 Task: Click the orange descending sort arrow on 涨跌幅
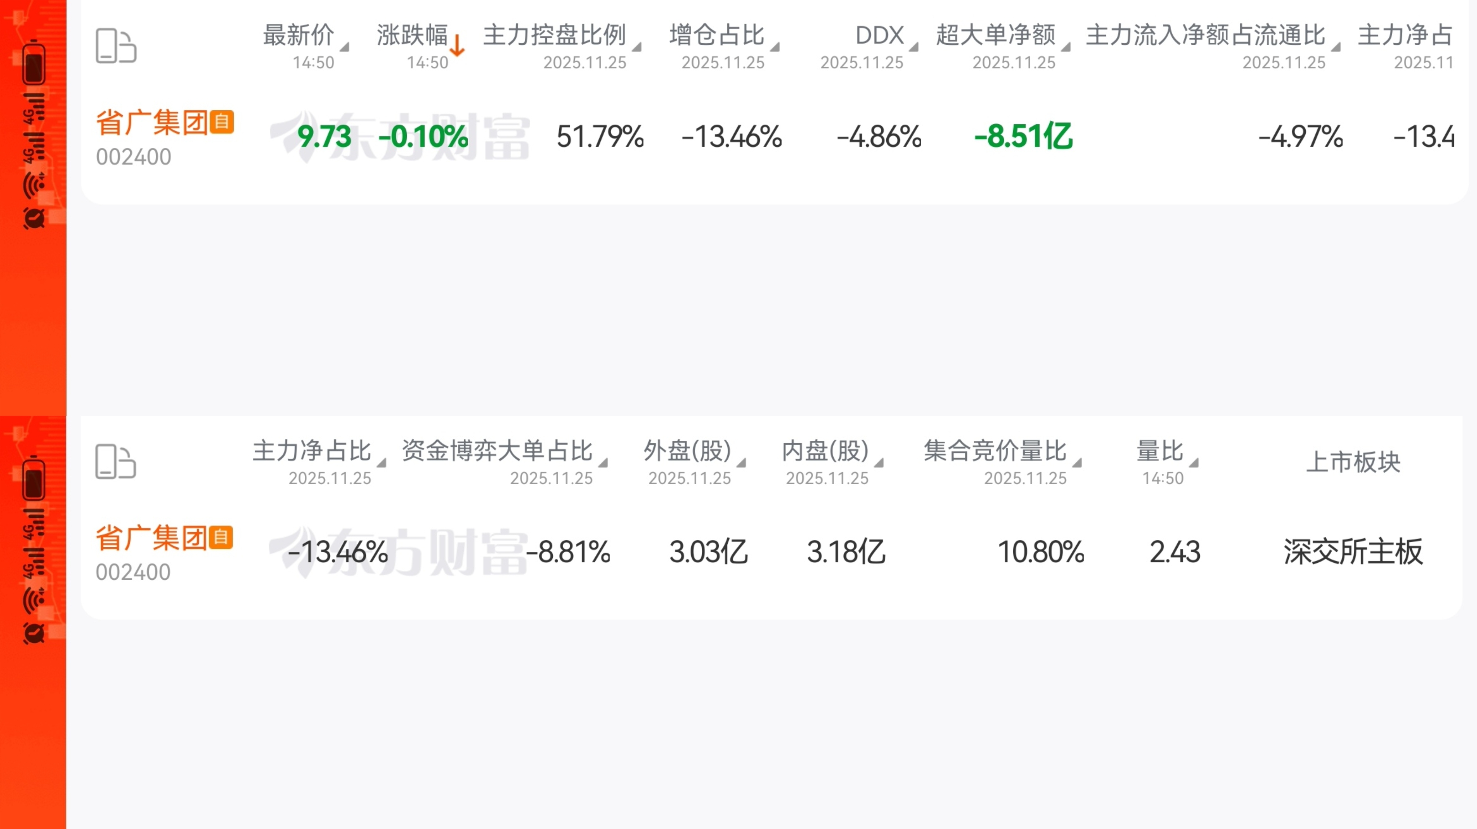pyautogui.click(x=457, y=46)
